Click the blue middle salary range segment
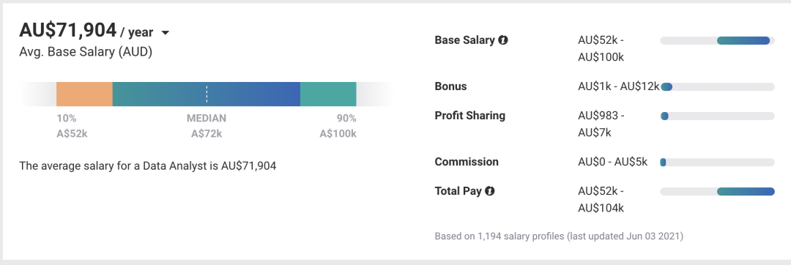 point(207,94)
